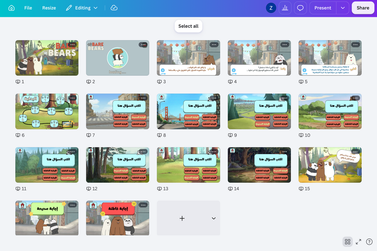Open more options on slide 12
Image resolution: width=377 pixels, height=251 pixels.
143,152
